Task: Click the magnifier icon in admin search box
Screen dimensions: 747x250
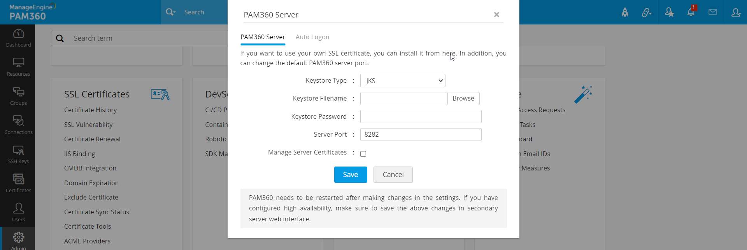Action: click(x=60, y=38)
